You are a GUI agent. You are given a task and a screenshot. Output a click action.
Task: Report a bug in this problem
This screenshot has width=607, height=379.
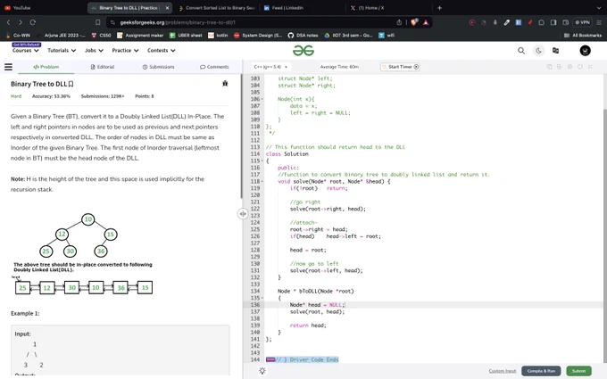point(225,84)
